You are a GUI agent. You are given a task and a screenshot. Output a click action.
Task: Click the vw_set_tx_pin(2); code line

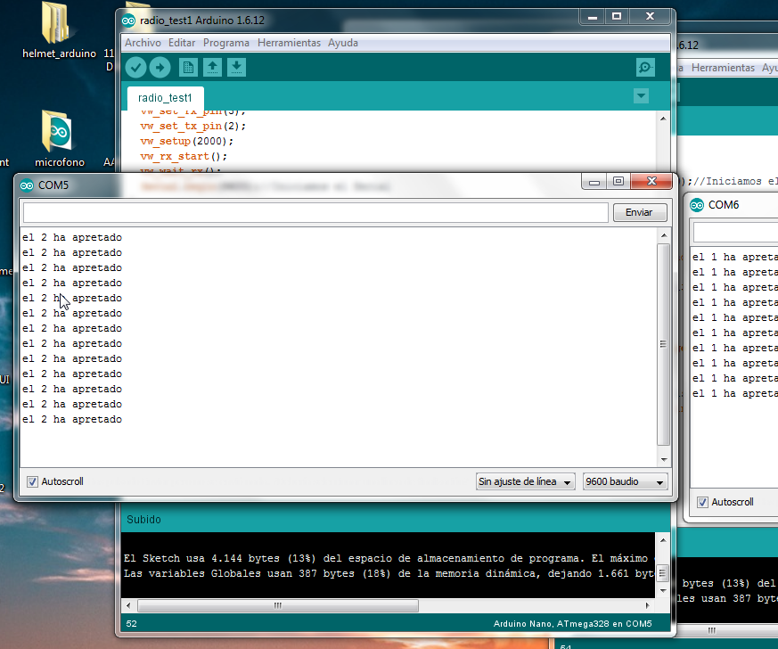[193, 126]
